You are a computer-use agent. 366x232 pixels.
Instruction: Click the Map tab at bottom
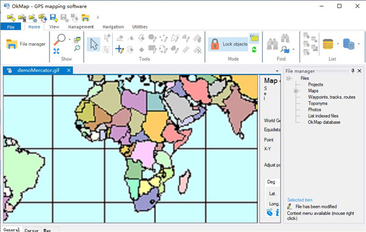(x=47, y=230)
